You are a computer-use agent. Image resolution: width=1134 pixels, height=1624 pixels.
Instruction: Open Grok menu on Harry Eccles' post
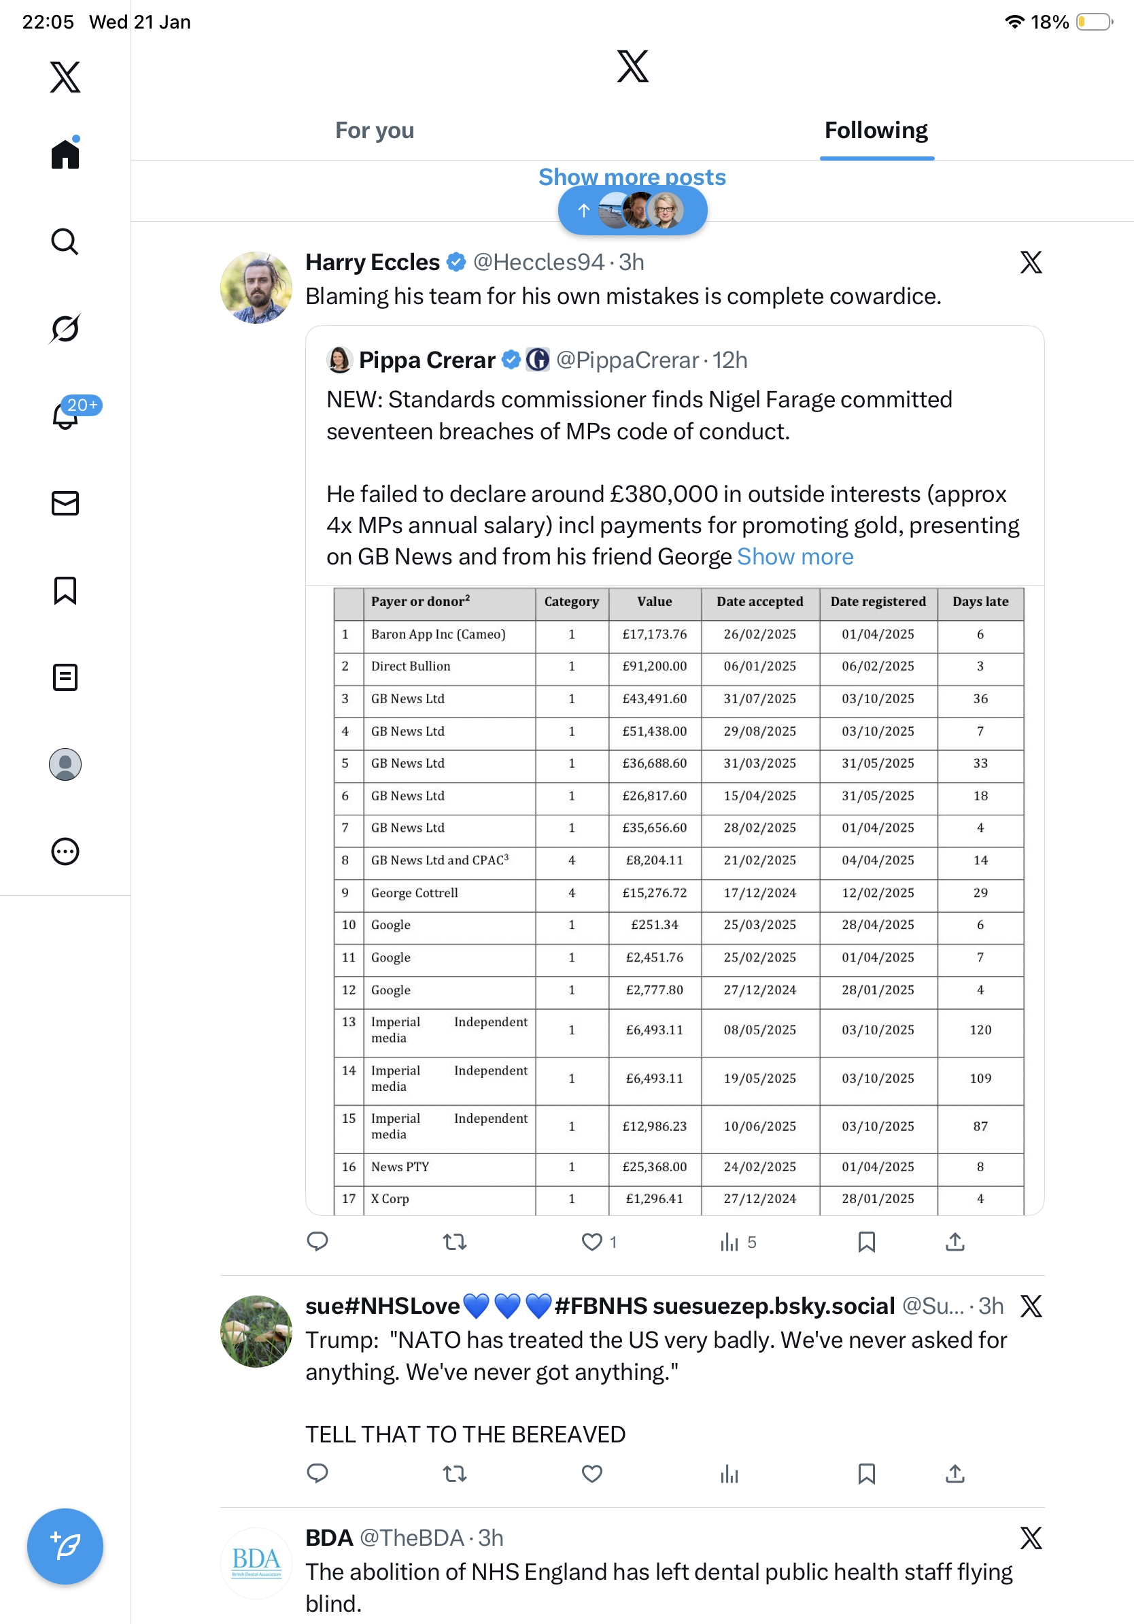coord(1031,263)
